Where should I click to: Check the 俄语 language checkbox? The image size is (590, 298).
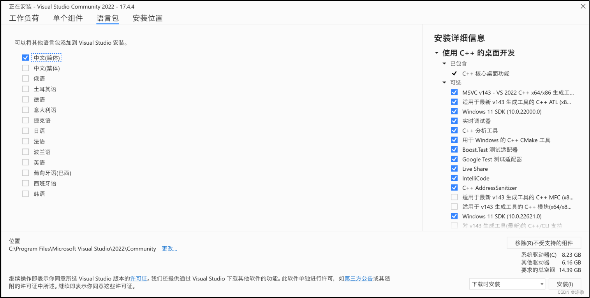tap(26, 79)
